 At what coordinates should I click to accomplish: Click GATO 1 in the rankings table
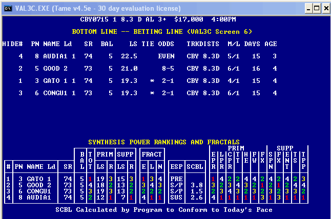(39, 179)
